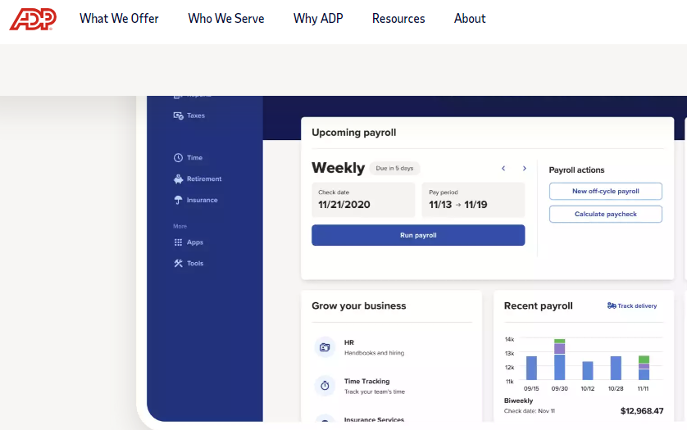Click the Track delivery truck icon

coord(612,306)
